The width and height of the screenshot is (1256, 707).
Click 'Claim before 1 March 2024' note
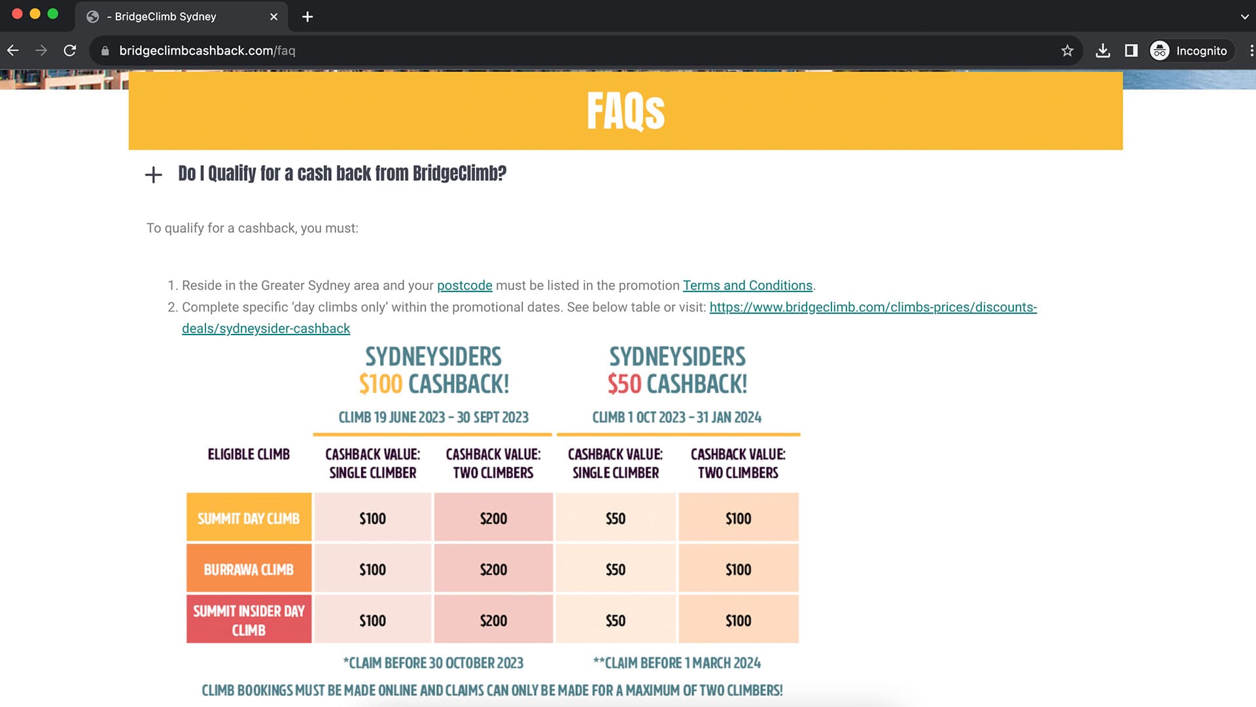[x=677, y=663]
